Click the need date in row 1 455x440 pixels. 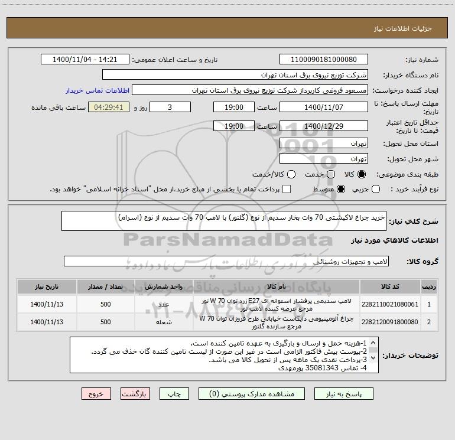click(47, 304)
